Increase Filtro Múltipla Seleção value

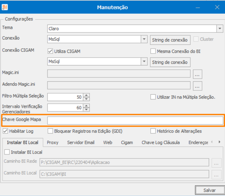point(86,95)
